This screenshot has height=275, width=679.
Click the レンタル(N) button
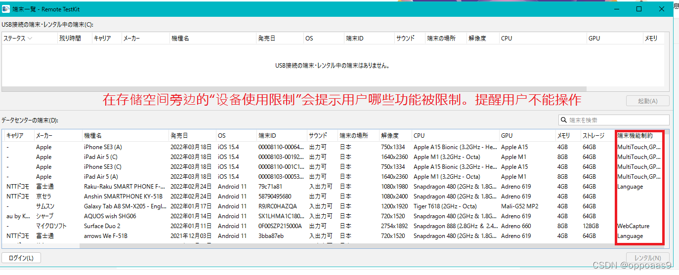point(647,258)
